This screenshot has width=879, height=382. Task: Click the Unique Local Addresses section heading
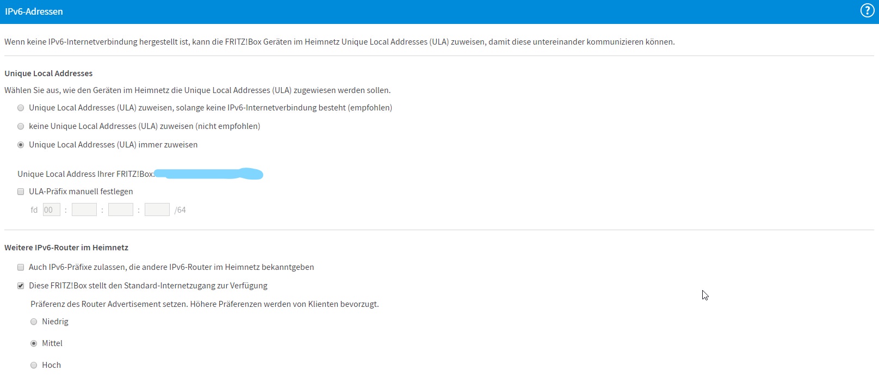(x=48, y=73)
